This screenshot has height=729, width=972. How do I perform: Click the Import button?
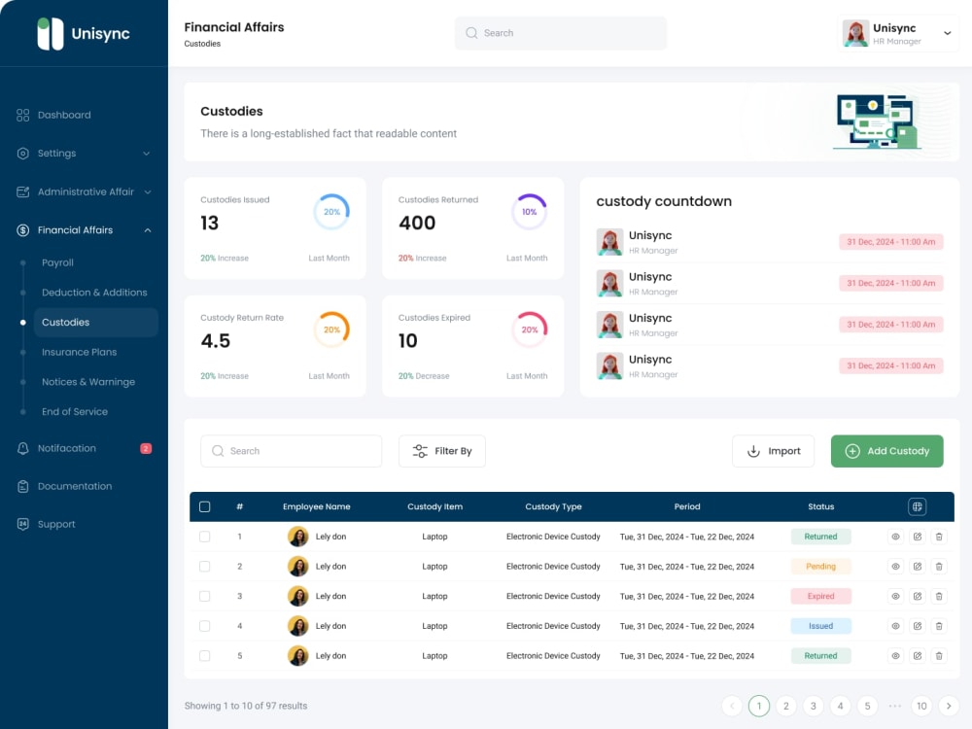[773, 451]
